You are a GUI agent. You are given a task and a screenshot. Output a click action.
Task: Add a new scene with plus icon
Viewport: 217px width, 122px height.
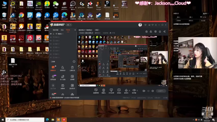(x=75, y=30)
